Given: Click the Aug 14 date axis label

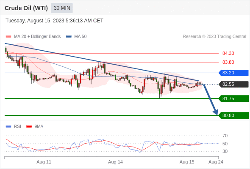Looking at the screenshot, I should tap(115, 162).
